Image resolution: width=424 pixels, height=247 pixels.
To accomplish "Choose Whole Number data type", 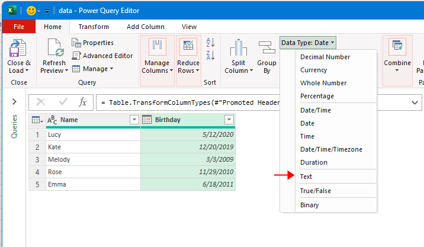I will 323,83.
